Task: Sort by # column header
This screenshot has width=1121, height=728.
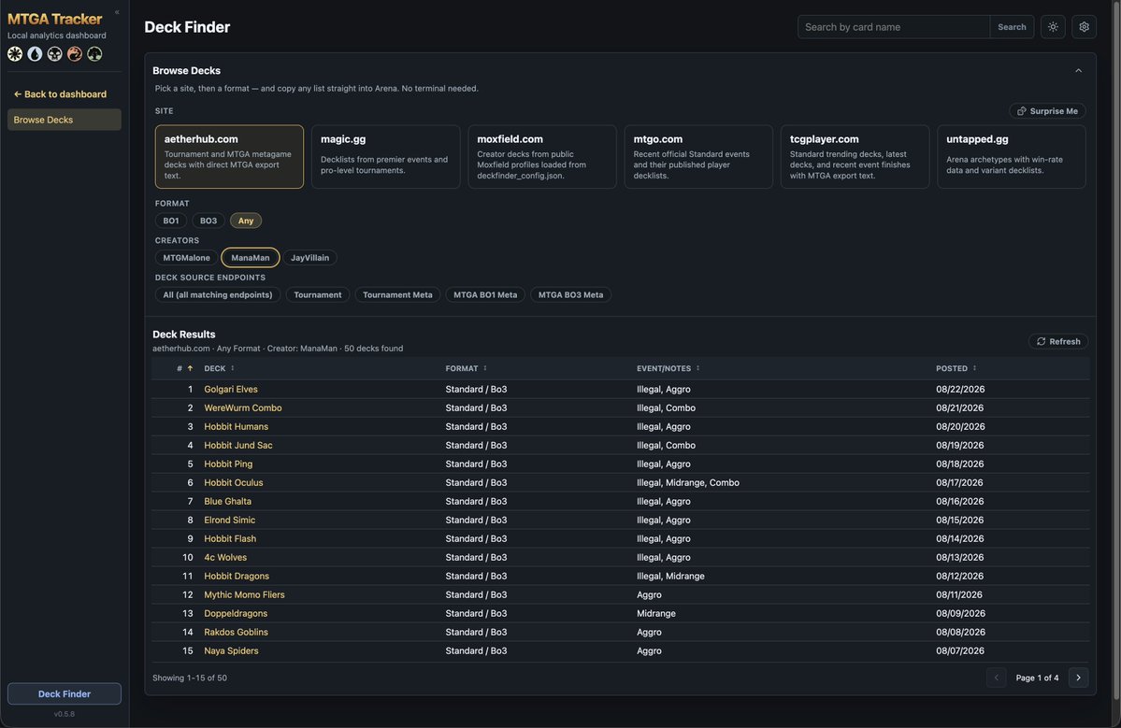Action: tap(184, 368)
